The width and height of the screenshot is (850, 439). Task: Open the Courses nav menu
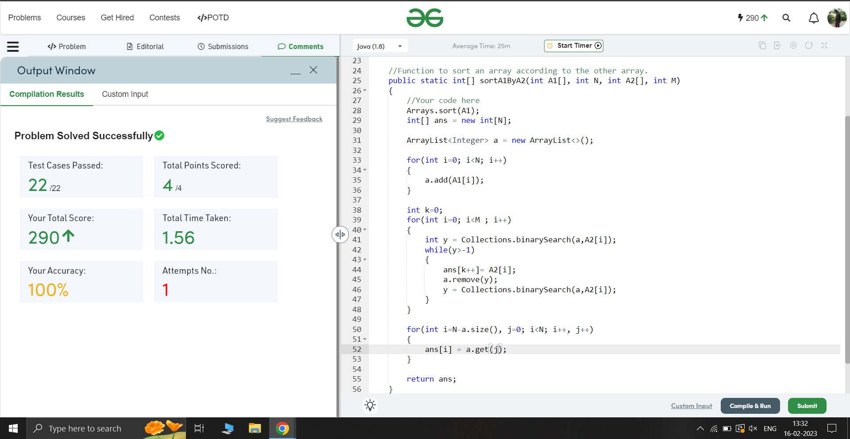(71, 18)
